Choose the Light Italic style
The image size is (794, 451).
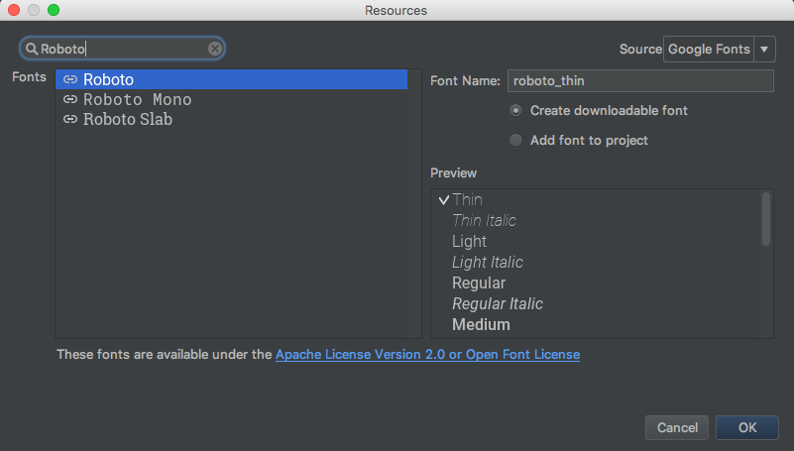pos(487,263)
